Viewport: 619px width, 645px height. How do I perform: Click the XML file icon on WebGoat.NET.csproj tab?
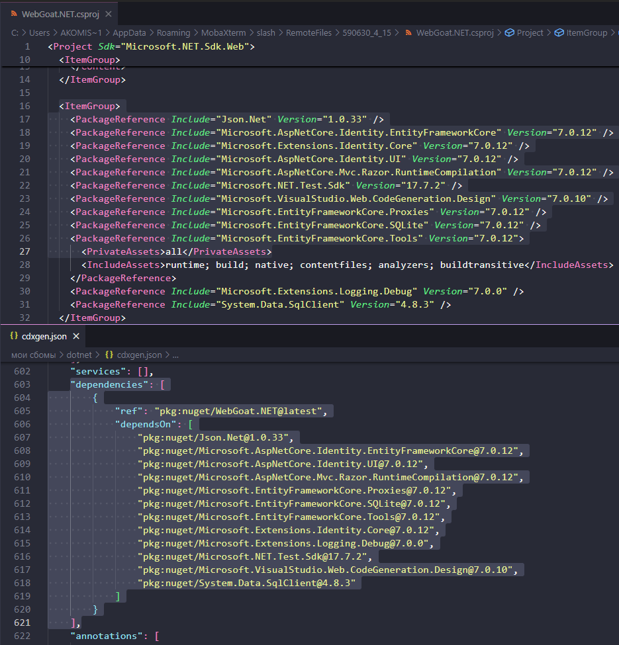pyautogui.click(x=14, y=14)
